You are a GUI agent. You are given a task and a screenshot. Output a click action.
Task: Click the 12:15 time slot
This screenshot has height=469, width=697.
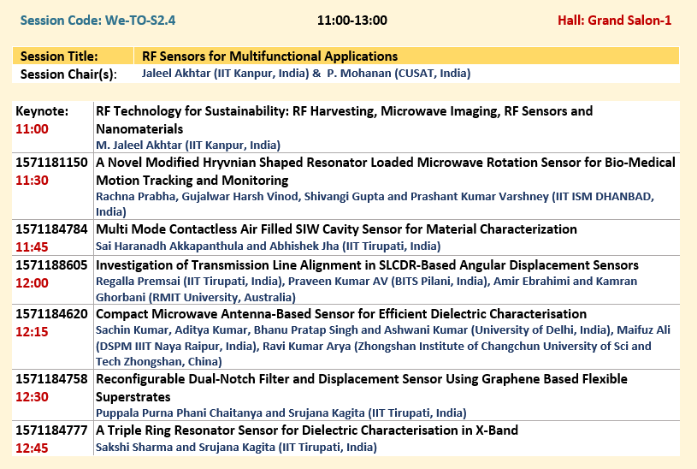pyautogui.click(x=32, y=331)
